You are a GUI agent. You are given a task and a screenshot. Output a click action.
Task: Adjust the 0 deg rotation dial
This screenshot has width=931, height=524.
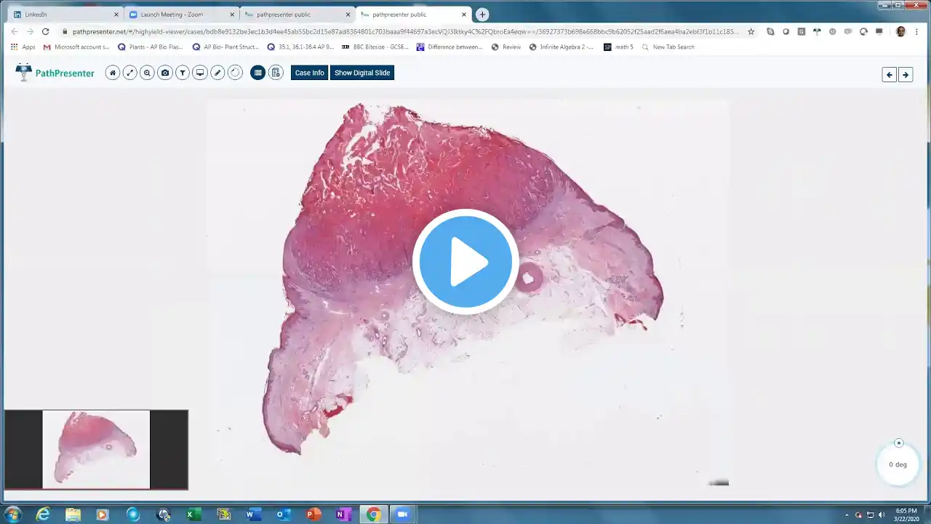[x=898, y=463]
